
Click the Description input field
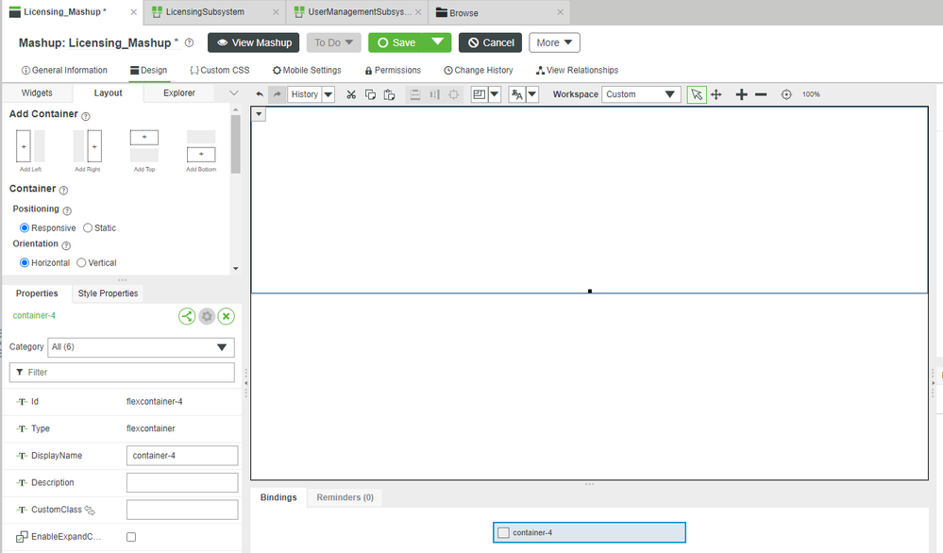pos(182,482)
